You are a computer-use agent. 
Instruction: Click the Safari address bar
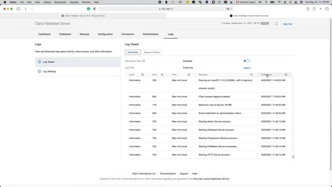click(166, 9)
